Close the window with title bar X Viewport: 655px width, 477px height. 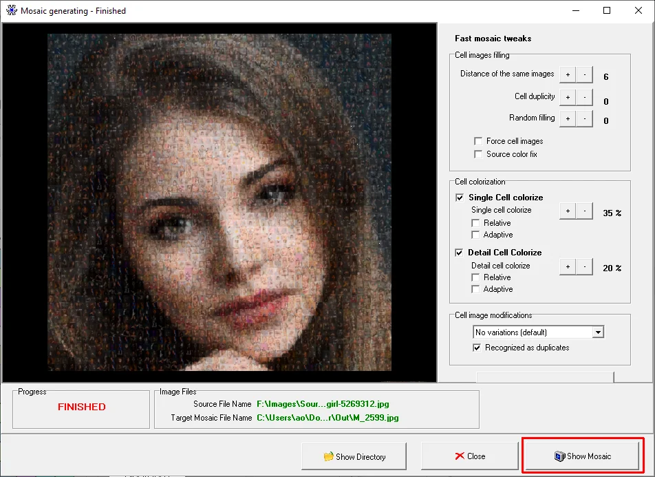tap(638, 10)
